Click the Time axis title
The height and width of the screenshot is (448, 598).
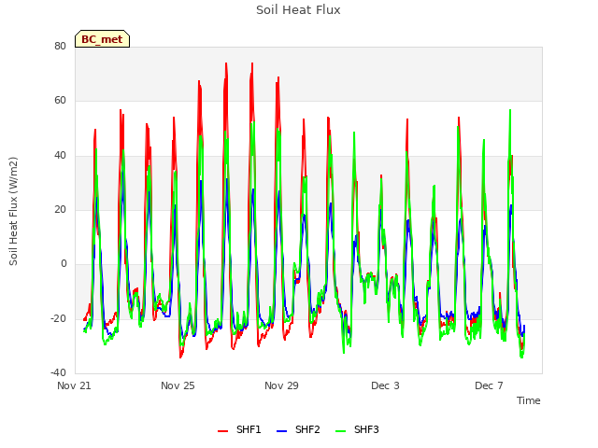pyautogui.click(x=529, y=400)
